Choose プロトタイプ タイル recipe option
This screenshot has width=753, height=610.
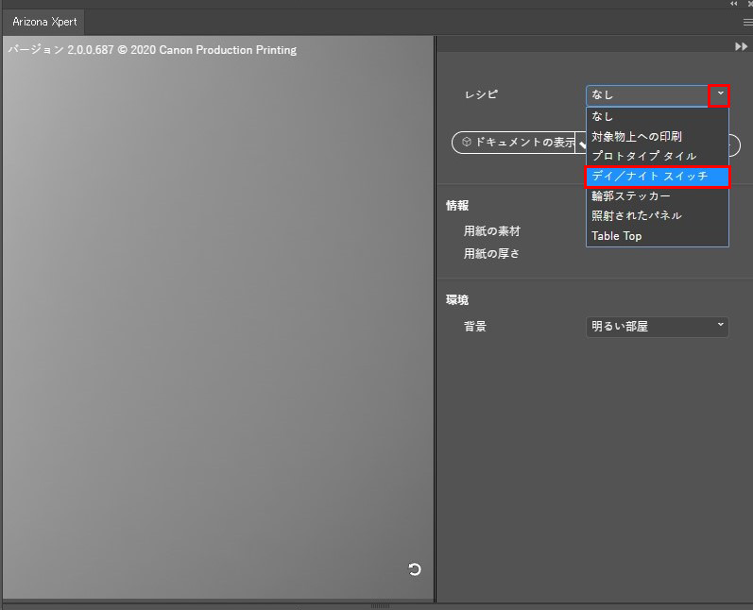tap(657, 156)
